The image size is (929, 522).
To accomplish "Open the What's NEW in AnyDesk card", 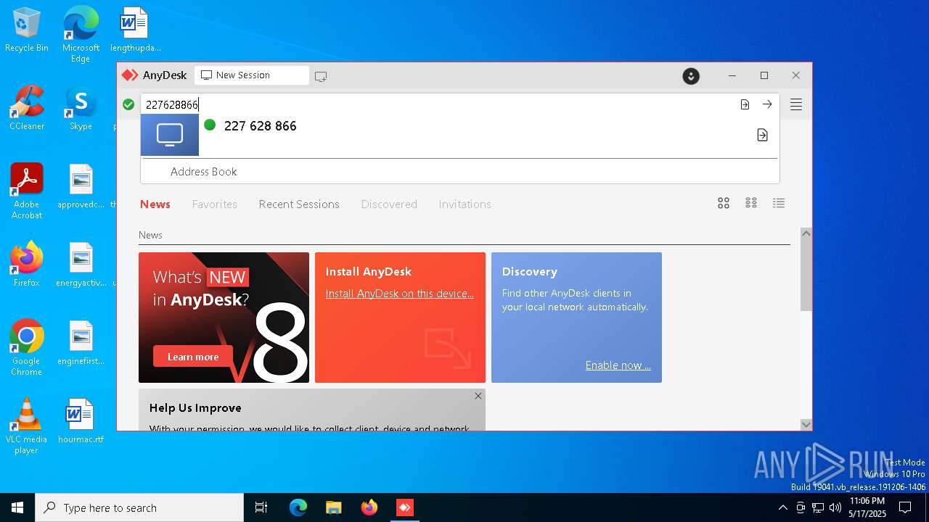I will click(224, 318).
